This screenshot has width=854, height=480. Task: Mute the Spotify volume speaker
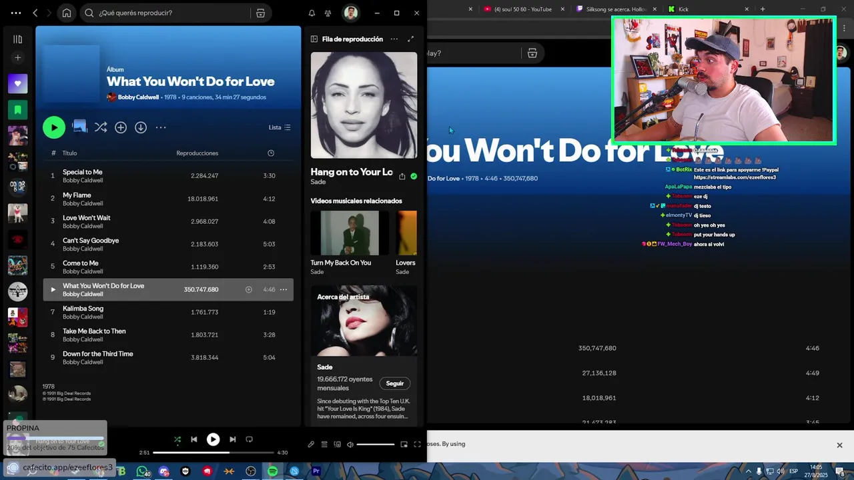pyautogui.click(x=350, y=445)
